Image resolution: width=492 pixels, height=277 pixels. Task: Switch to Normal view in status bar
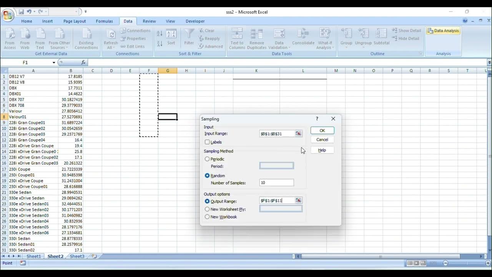click(410, 263)
